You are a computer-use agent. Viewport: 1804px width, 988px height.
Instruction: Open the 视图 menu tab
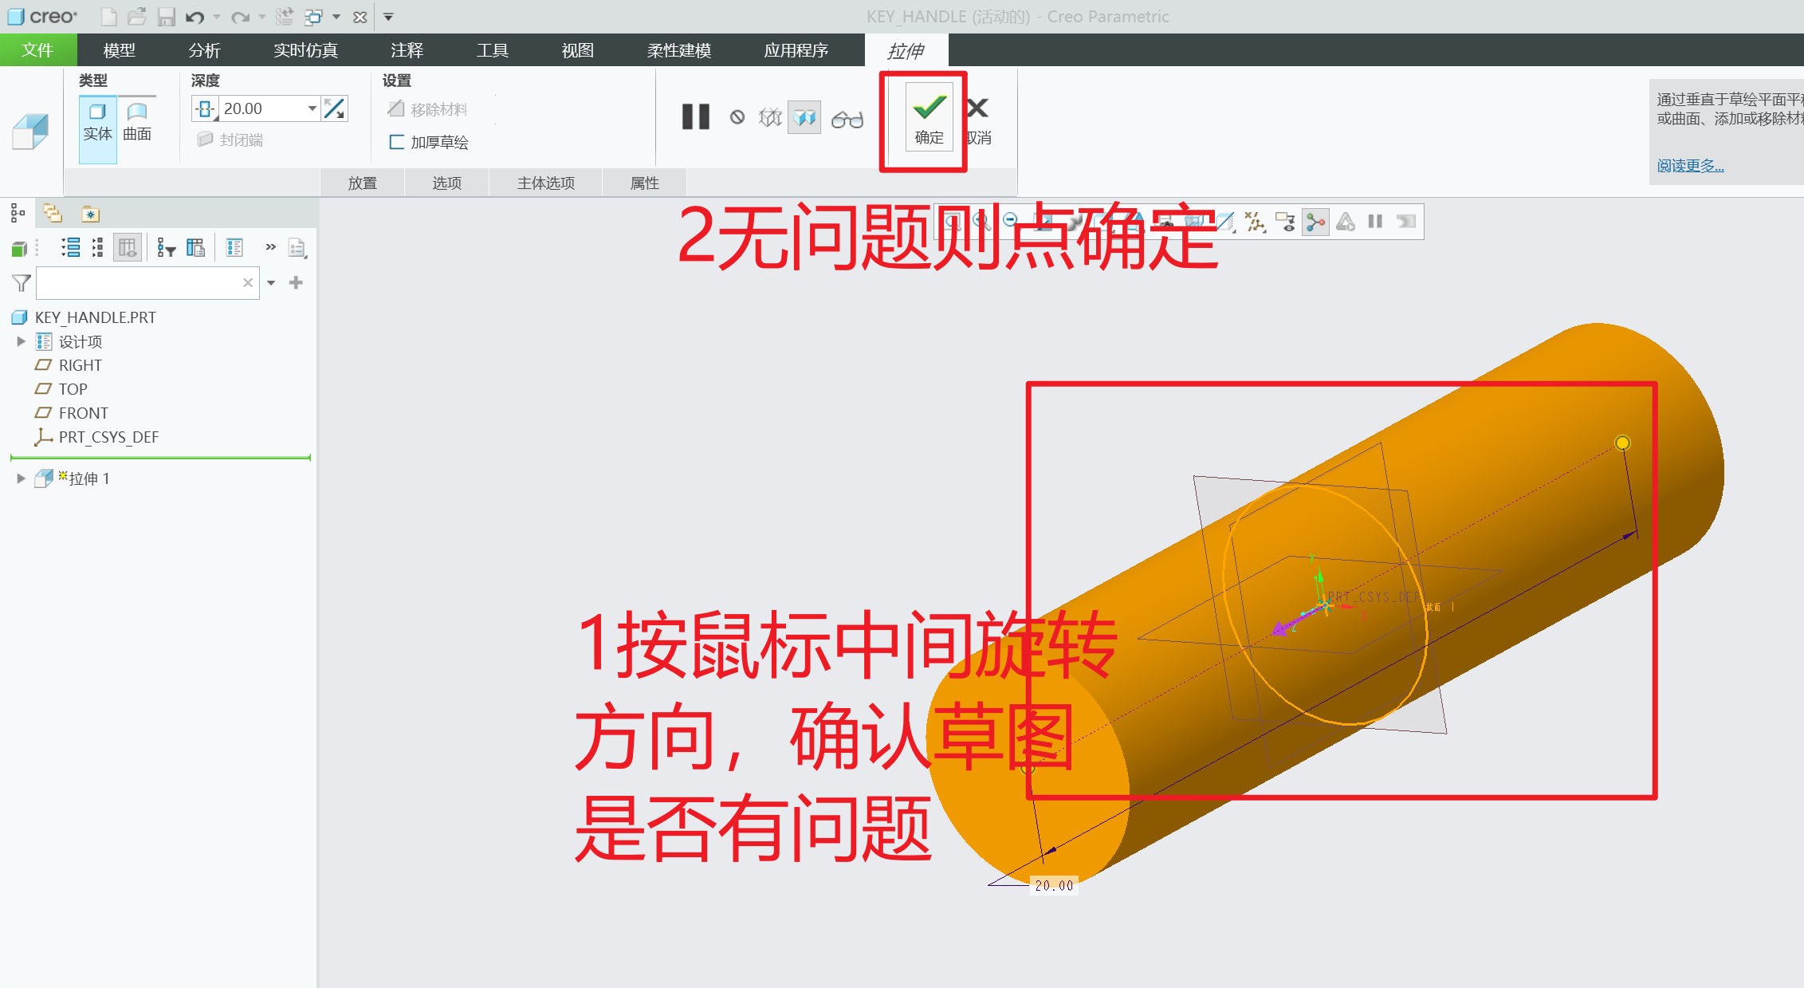[576, 49]
